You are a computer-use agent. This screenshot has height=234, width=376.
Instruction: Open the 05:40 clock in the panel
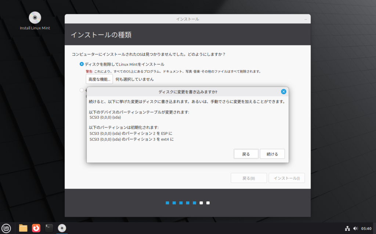pos(366,228)
